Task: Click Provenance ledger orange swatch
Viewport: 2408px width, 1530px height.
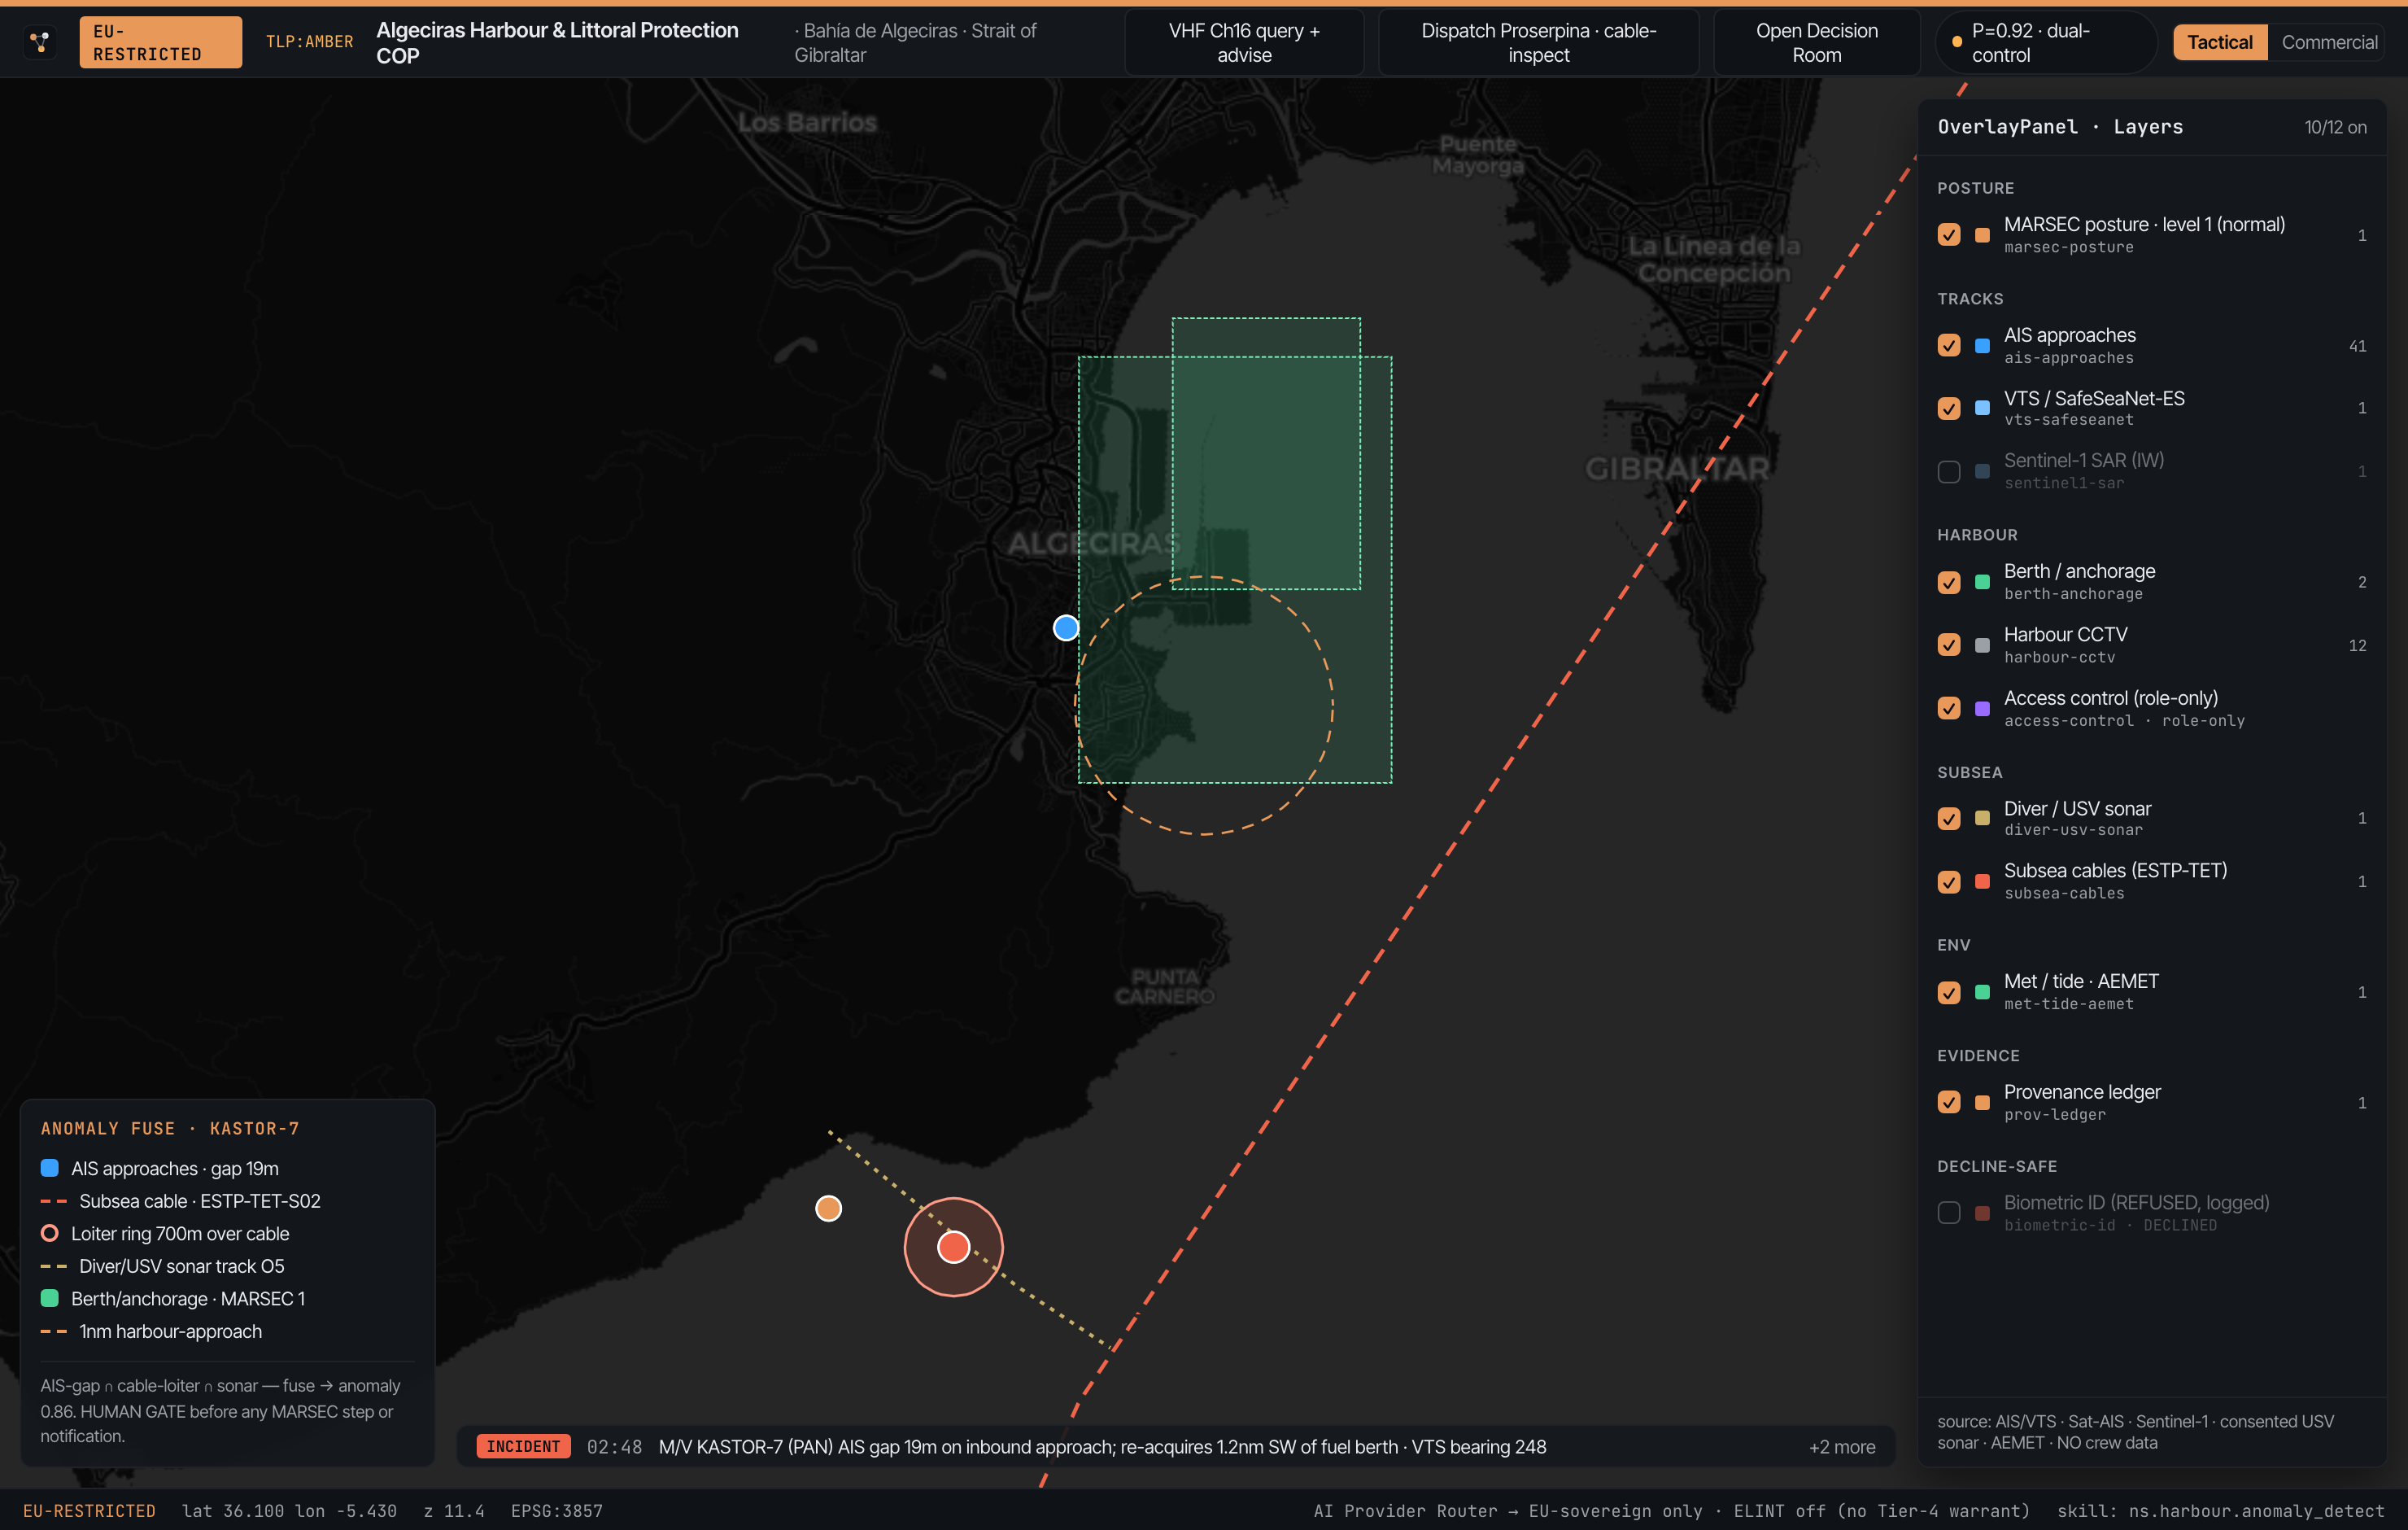Action: point(1982,1103)
